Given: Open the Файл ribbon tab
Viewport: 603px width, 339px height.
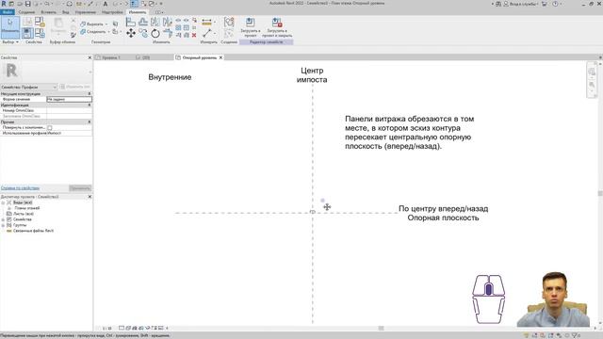Looking at the screenshot, I should point(8,12).
